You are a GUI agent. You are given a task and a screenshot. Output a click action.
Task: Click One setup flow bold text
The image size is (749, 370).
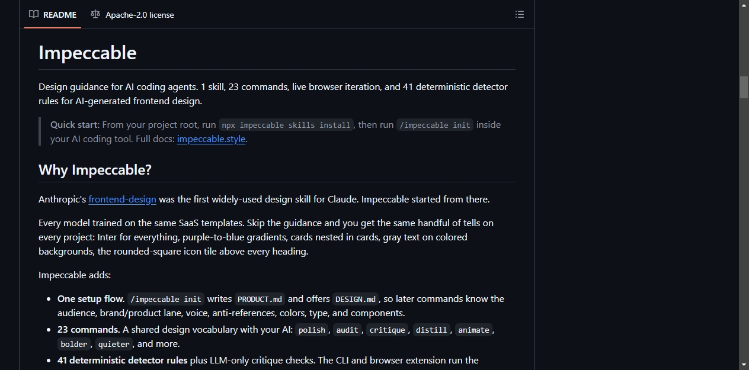pos(91,299)
